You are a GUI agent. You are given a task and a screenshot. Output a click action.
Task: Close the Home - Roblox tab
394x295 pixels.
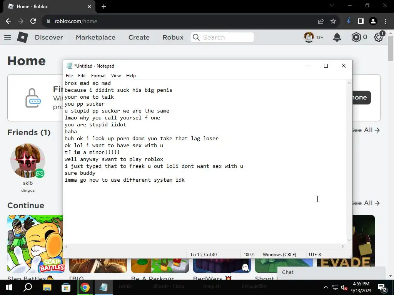(x=89, y=7)
